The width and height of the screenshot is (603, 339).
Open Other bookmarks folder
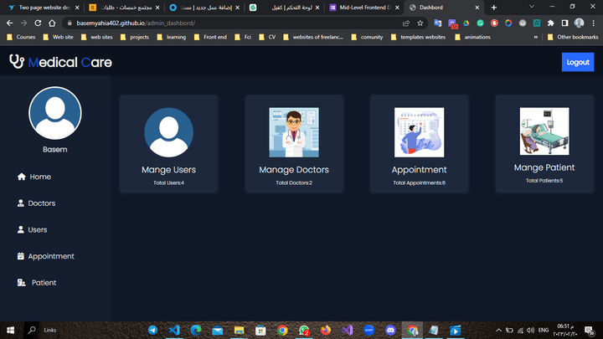click(x=573, y=38)
